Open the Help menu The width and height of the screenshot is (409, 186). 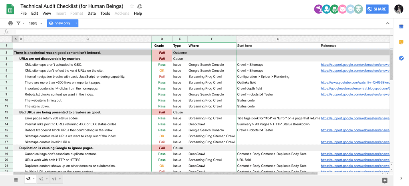(138, 13)
